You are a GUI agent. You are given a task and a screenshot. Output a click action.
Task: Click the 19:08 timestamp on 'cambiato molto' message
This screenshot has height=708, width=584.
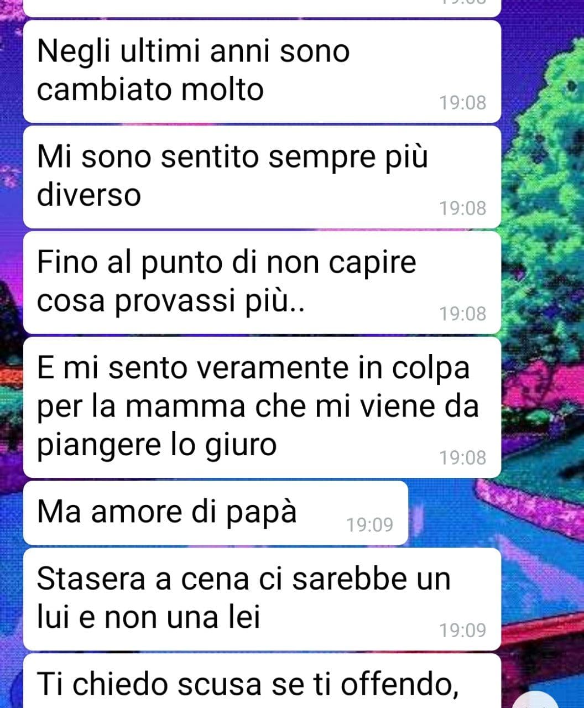[463, 102]
